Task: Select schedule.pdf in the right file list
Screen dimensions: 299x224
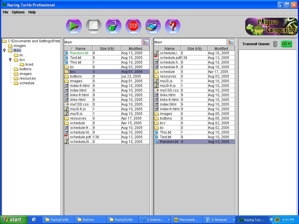Action: [x=194, y=57]
